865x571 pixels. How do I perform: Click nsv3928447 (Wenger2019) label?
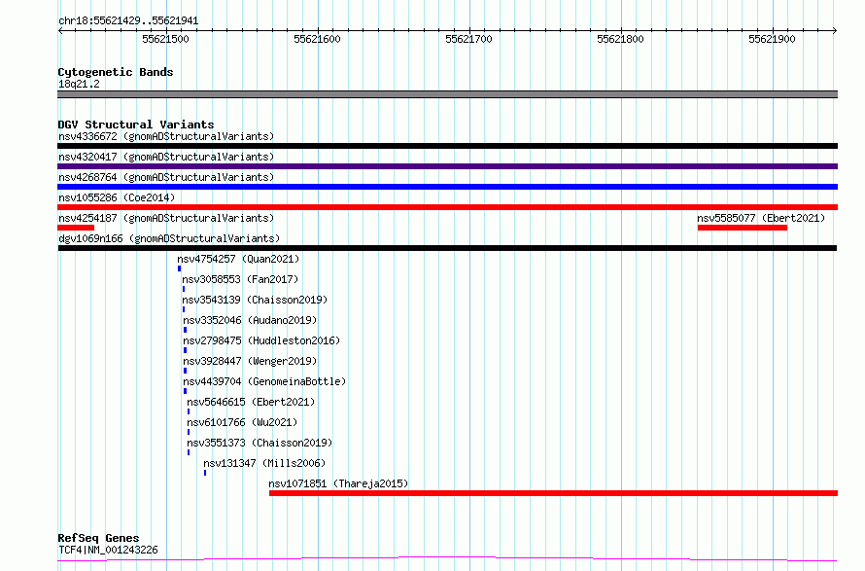click(250, 361)
